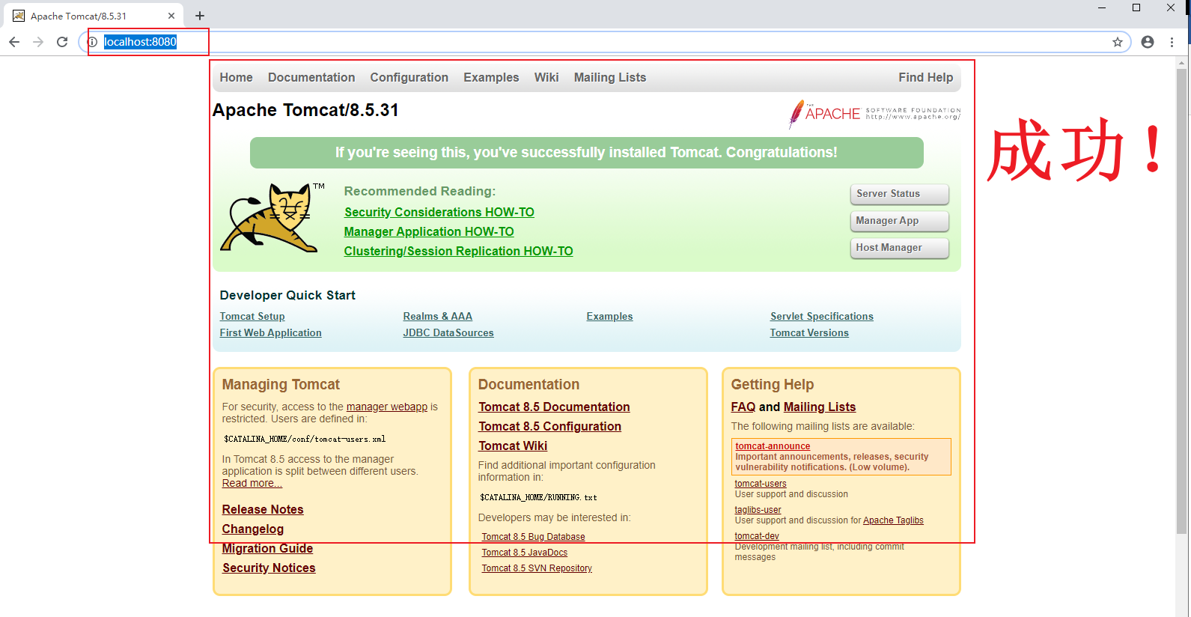The height and width of the screenshot is (617, 1191).
Task: Click the $CATALINA_HOME/RUNNING.txt text
Action: (538, 498)
